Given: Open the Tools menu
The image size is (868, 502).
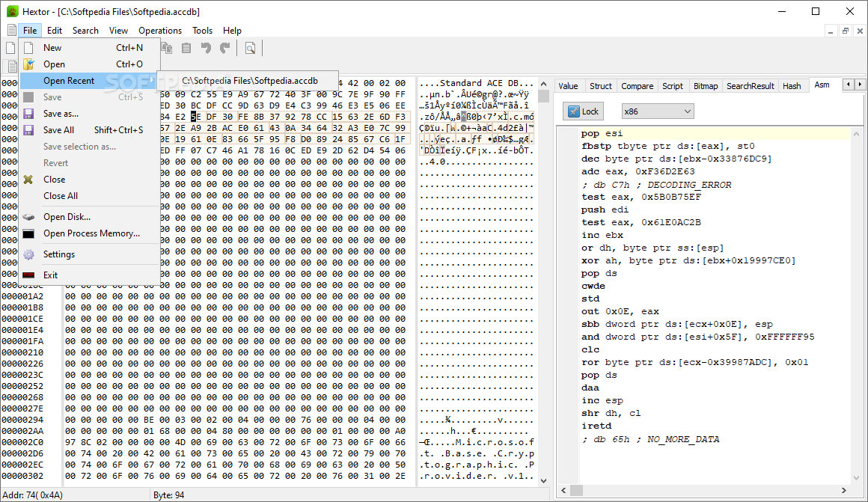Looking at the screenshot, I should click(202, 31).
